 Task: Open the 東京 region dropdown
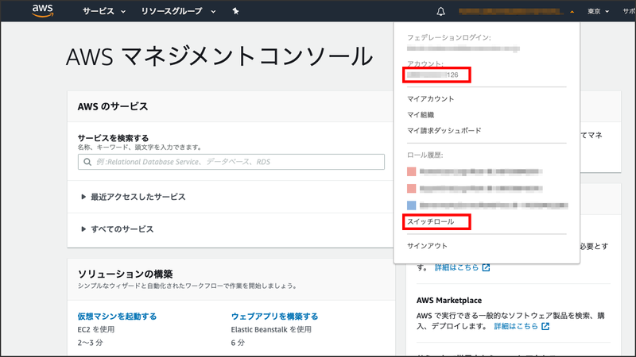598,11
